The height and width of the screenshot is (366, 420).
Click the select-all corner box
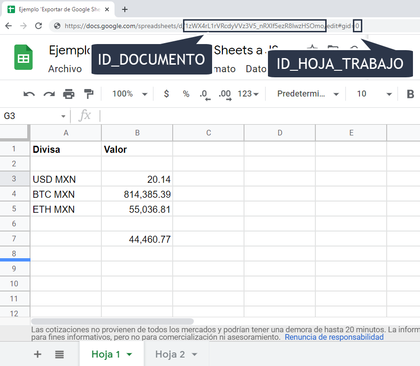point(14,132)
